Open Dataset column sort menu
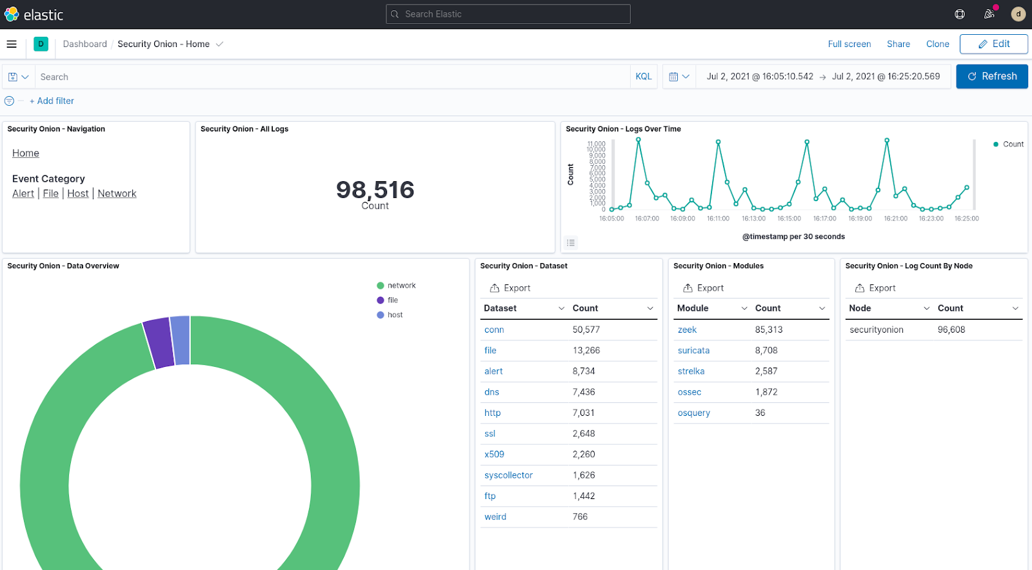Viewport: 1032px width, 570px height. coord(561,308)
